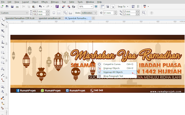Click Publish to PDF icon
Image resolution: width=185 pixels, height=115 pixels.
click(74, 7)
